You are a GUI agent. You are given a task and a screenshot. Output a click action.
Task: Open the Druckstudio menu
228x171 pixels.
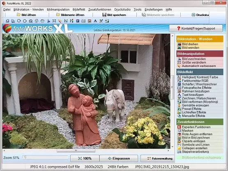(122, 9)
